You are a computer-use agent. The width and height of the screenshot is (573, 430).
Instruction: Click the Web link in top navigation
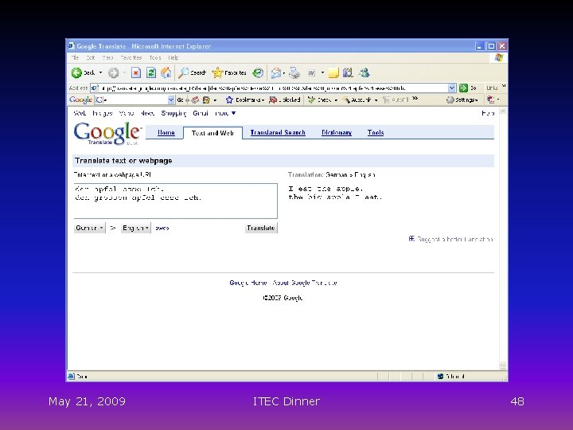tap(80, 113)
